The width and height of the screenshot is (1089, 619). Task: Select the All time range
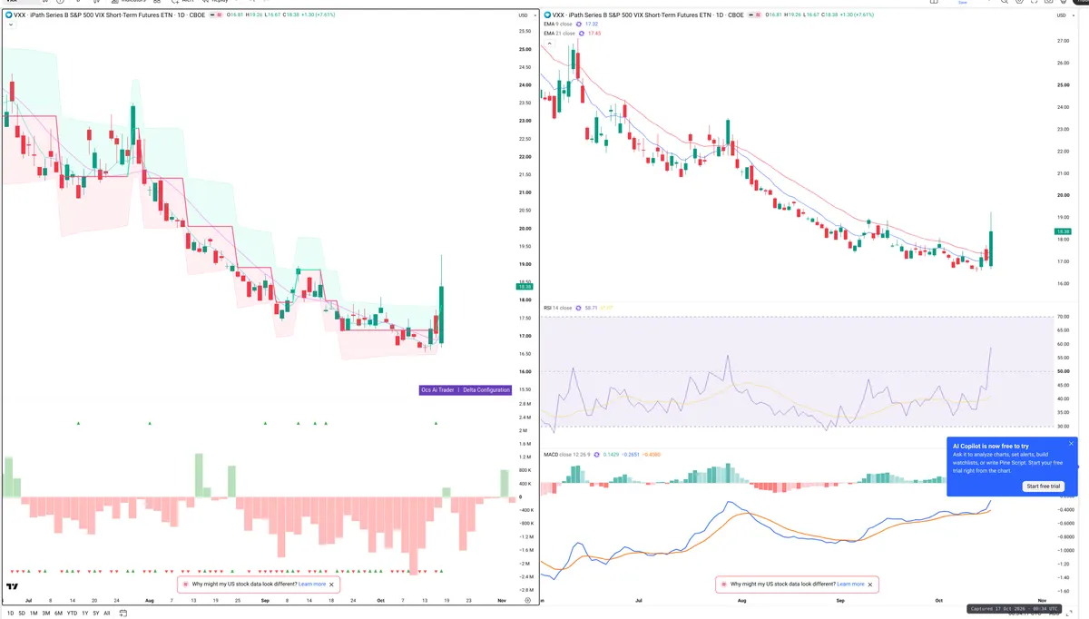pyautogui.click(x=106, y=613)
